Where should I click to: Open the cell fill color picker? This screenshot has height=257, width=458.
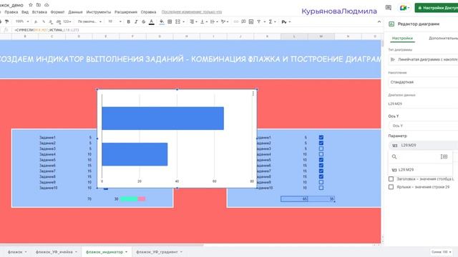162,22
